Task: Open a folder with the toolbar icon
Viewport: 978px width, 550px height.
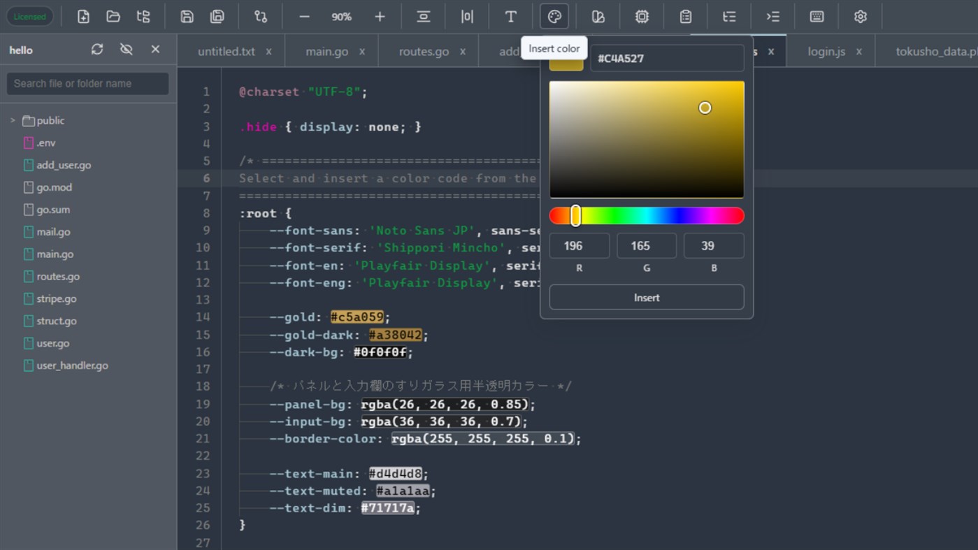Action: [113, 17]
